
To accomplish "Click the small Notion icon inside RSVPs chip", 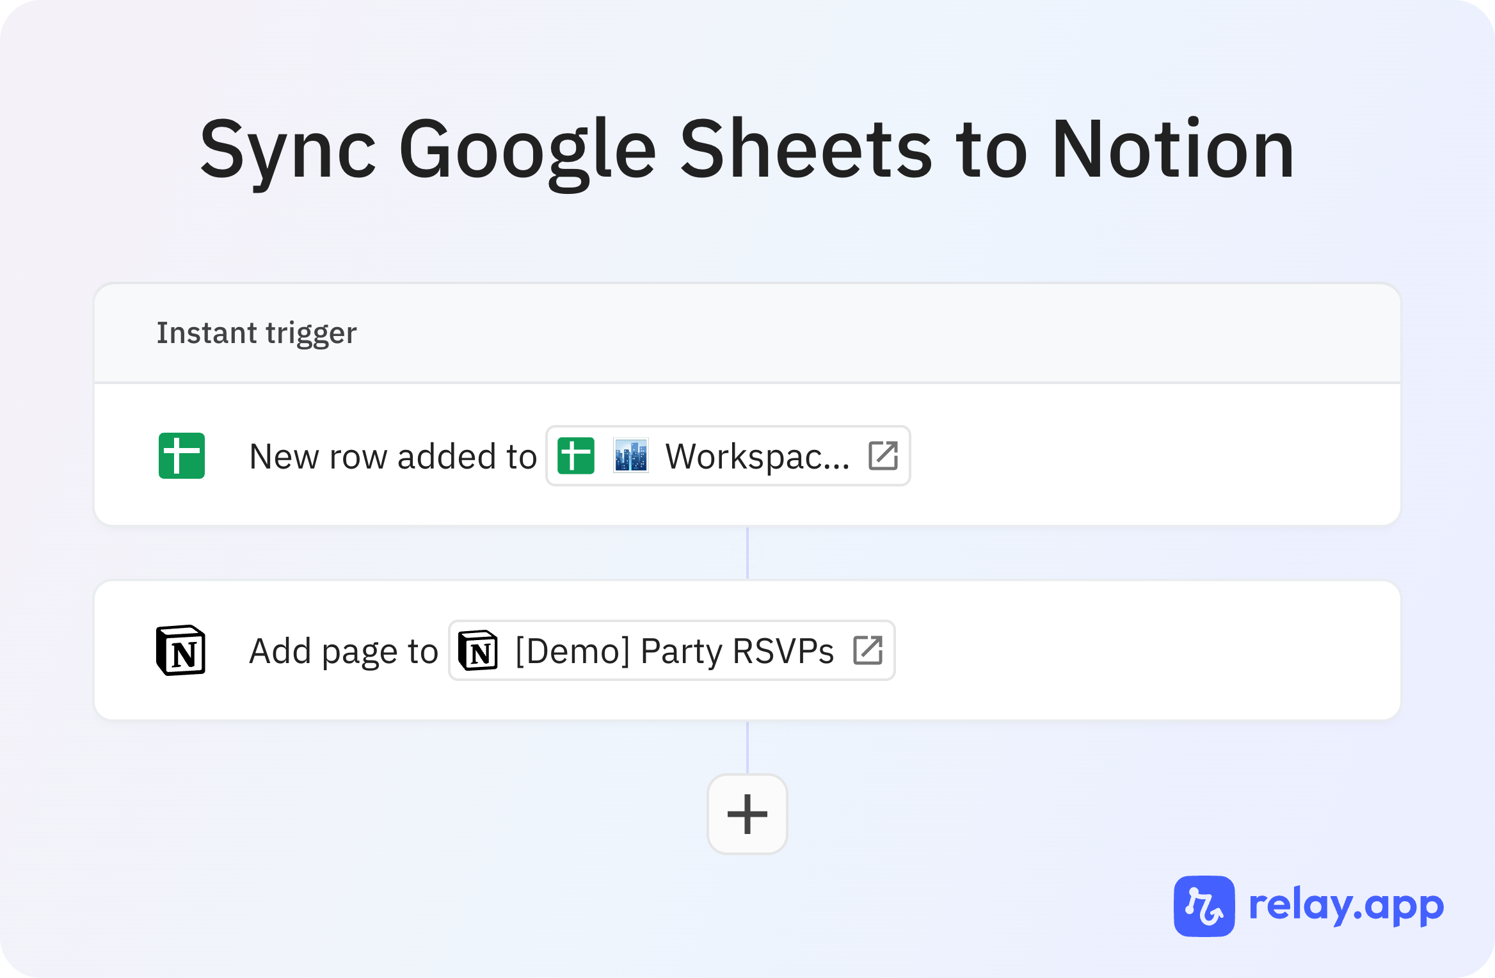I will click(x=478, y=650).
